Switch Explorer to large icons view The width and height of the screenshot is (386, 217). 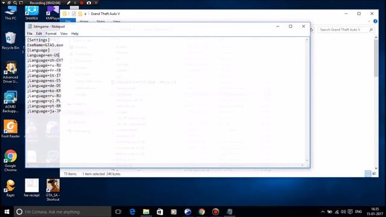pos(374,174)
